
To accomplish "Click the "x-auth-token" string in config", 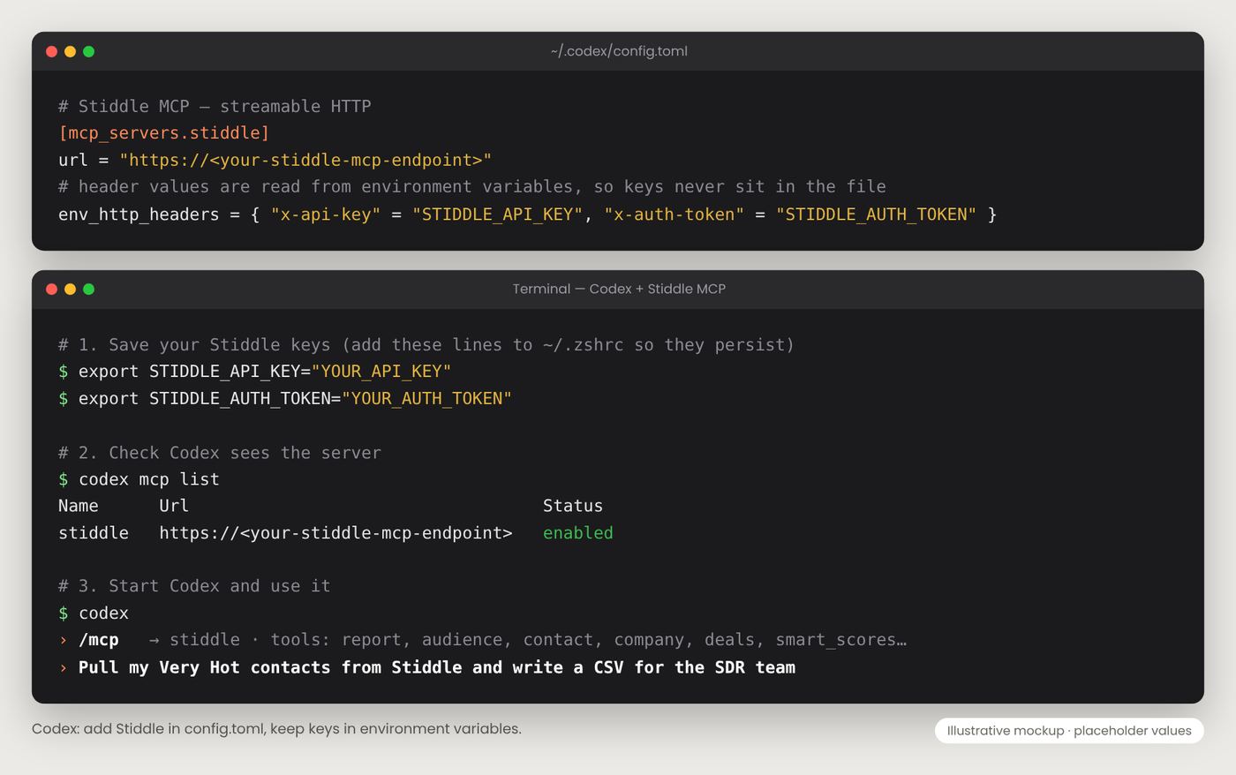I will coord(675,214).
